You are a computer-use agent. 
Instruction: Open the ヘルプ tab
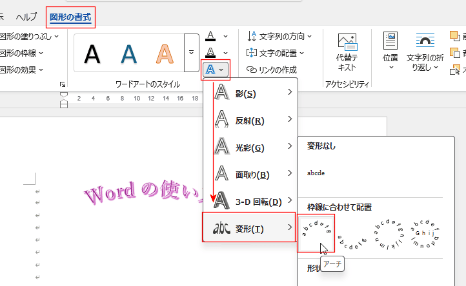(x=26, y=16)
